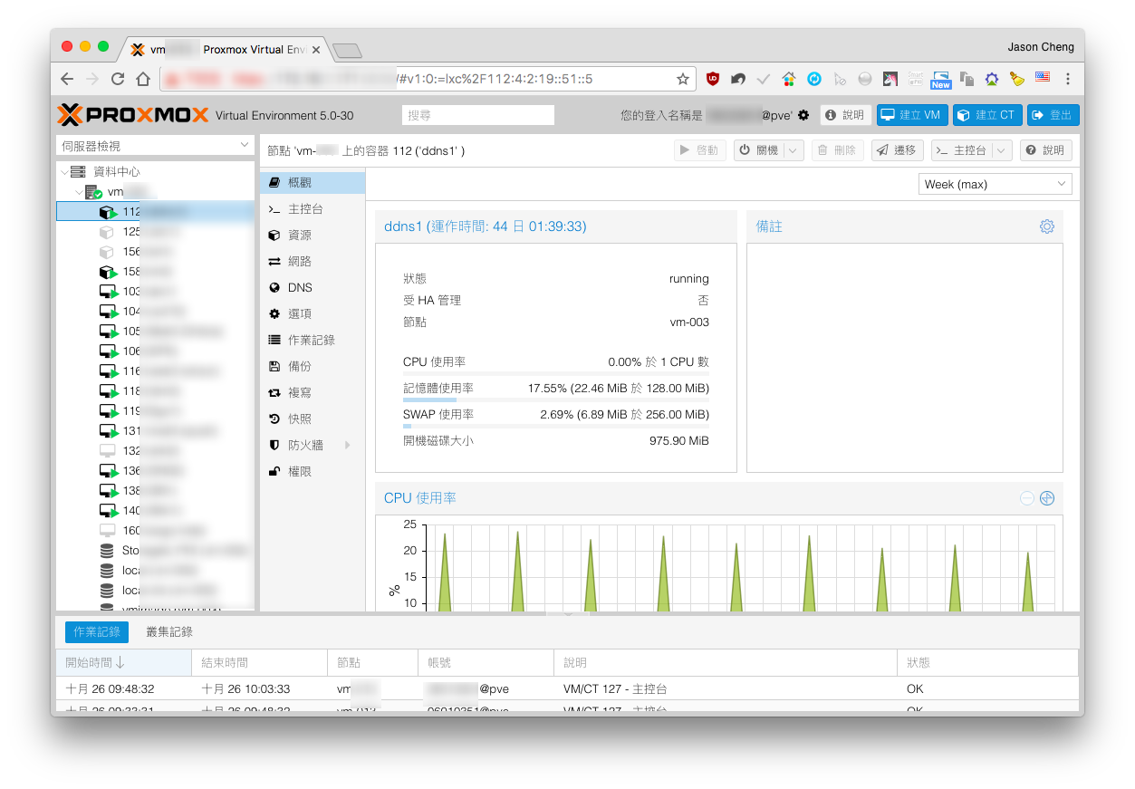The width and height of the screenshot is (1135, 789).
Task: Click the uBlock Origin extension icon
Action: pyautogui.click(x=713, y=79)
